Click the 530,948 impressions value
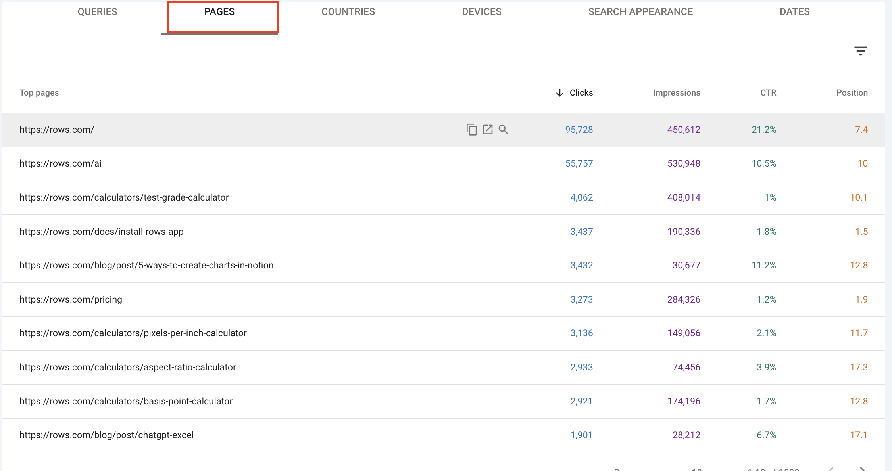 684,163
